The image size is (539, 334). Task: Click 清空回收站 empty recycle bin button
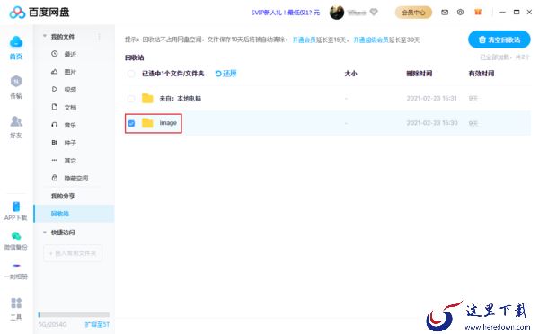[499, 40]
